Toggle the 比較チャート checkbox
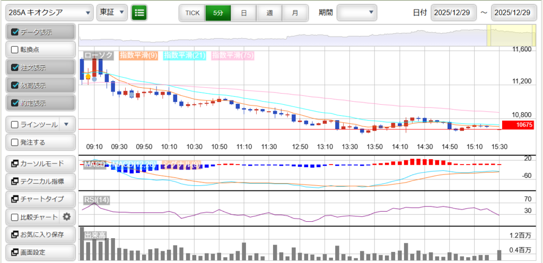The height and width of the screenshot is (263, 543). tap(15, 216)
